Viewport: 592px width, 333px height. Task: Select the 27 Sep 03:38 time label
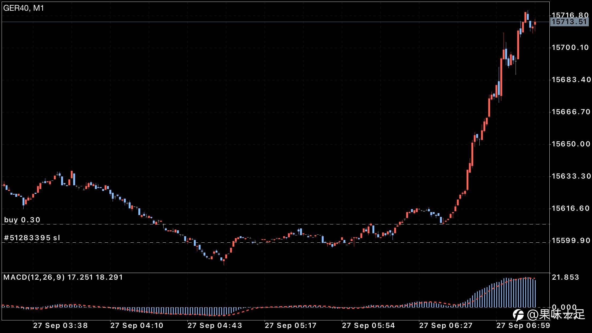tap(60, 325)
